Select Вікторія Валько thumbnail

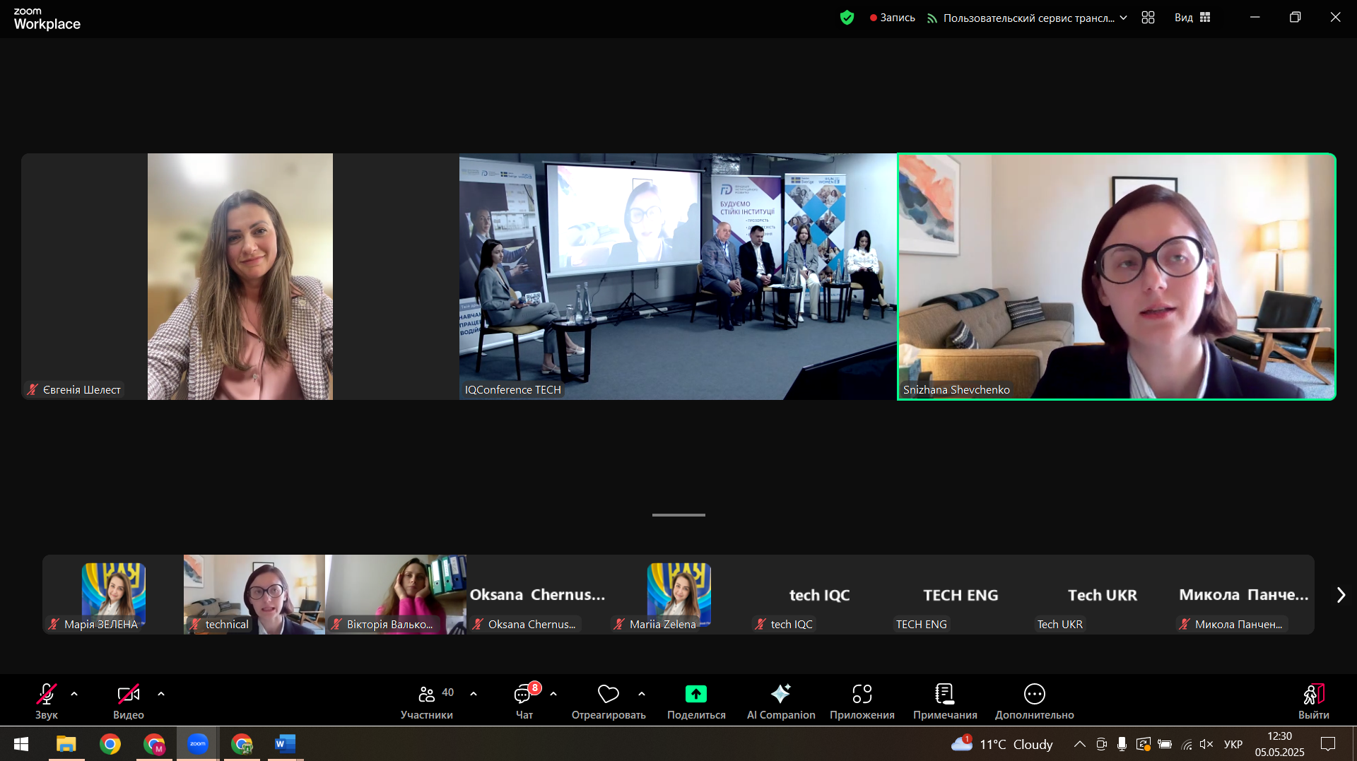[x=396, y=594]
